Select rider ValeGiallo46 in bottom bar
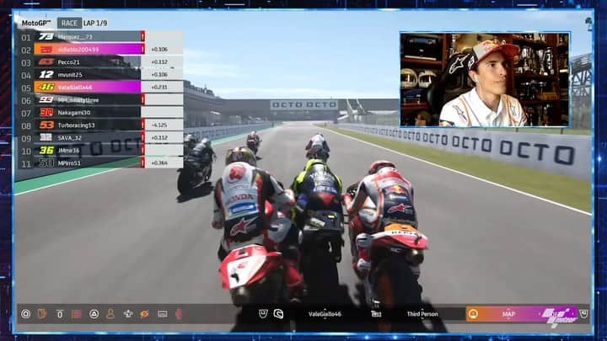This screenshot has width=607, height=341. (325, 314)
